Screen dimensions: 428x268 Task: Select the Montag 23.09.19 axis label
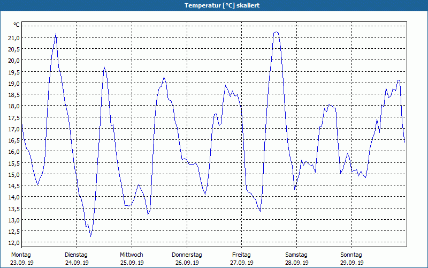[x=22, y=259]
